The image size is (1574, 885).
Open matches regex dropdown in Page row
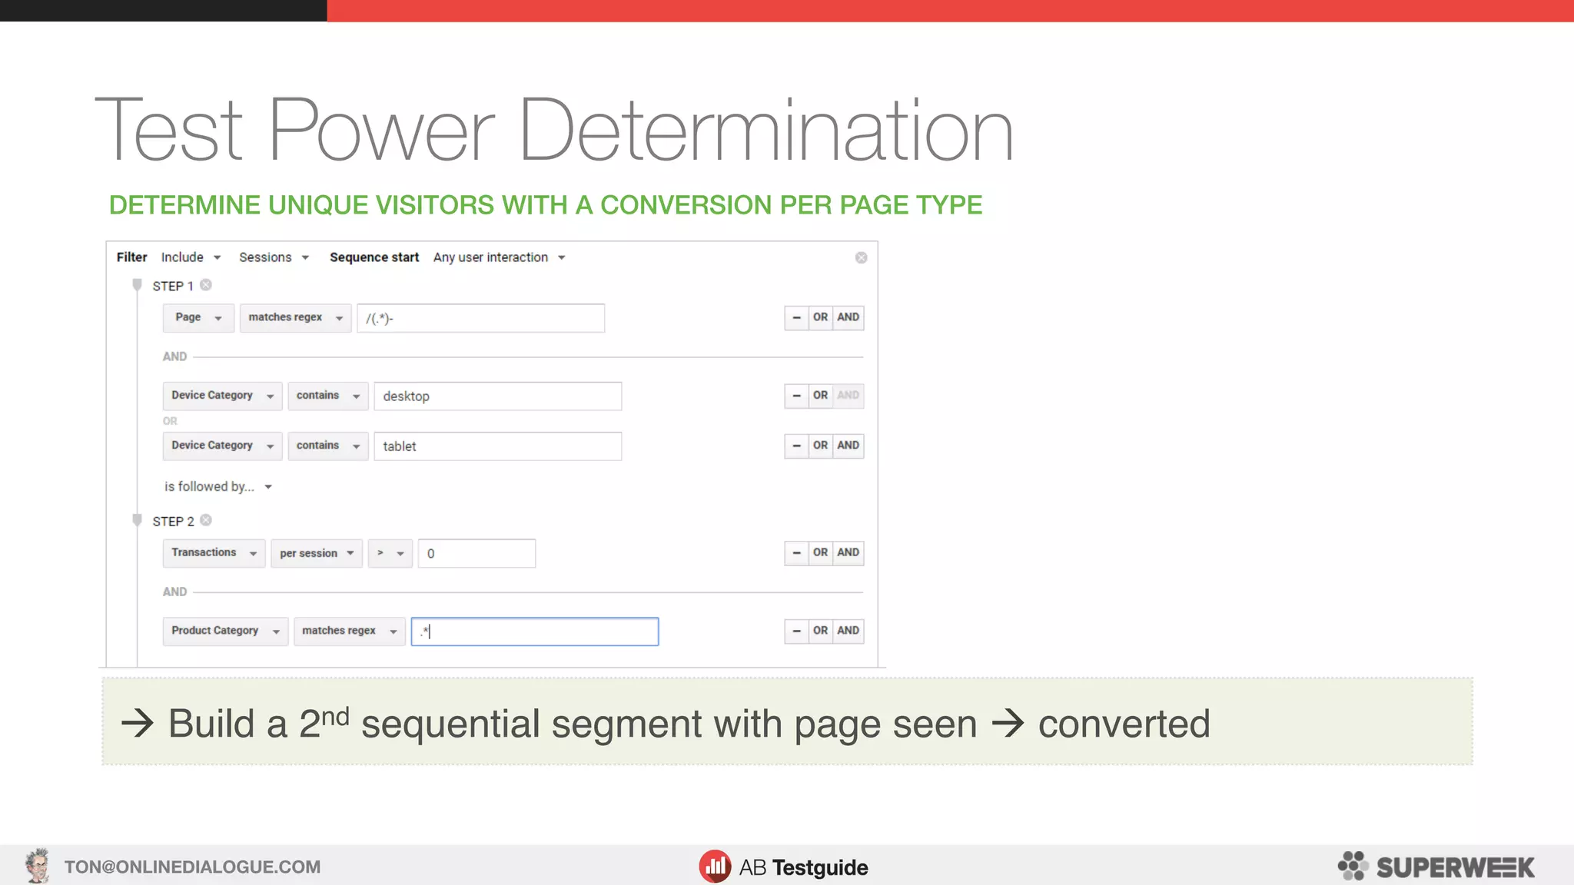coord(295,318)
